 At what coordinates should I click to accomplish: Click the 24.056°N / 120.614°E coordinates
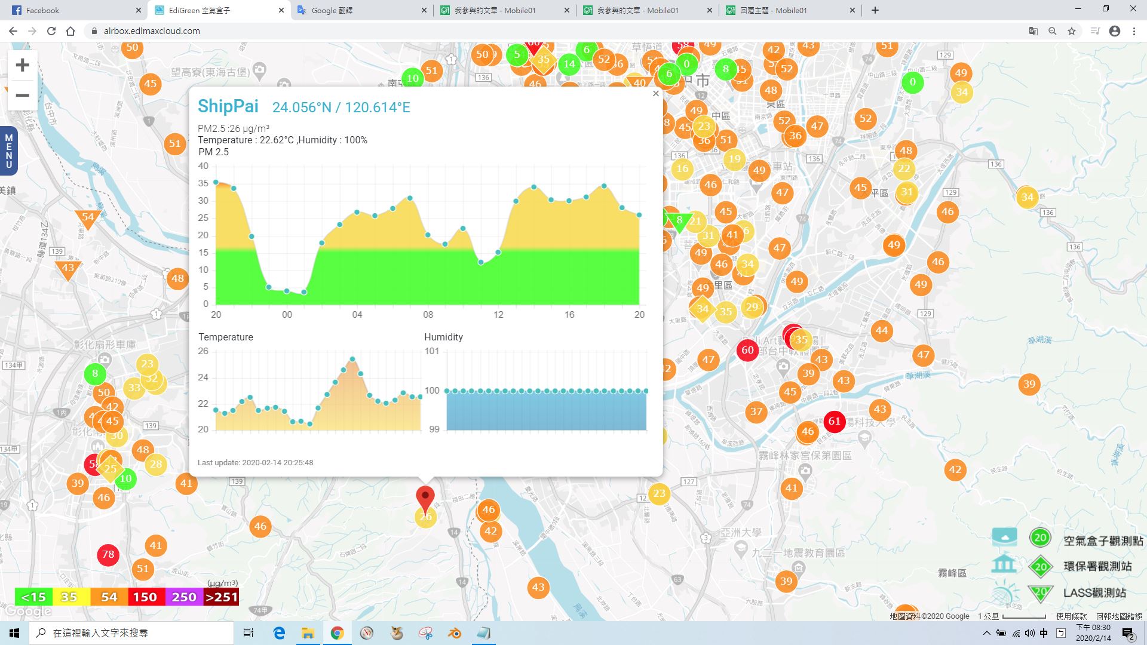[x=341, y=107]
